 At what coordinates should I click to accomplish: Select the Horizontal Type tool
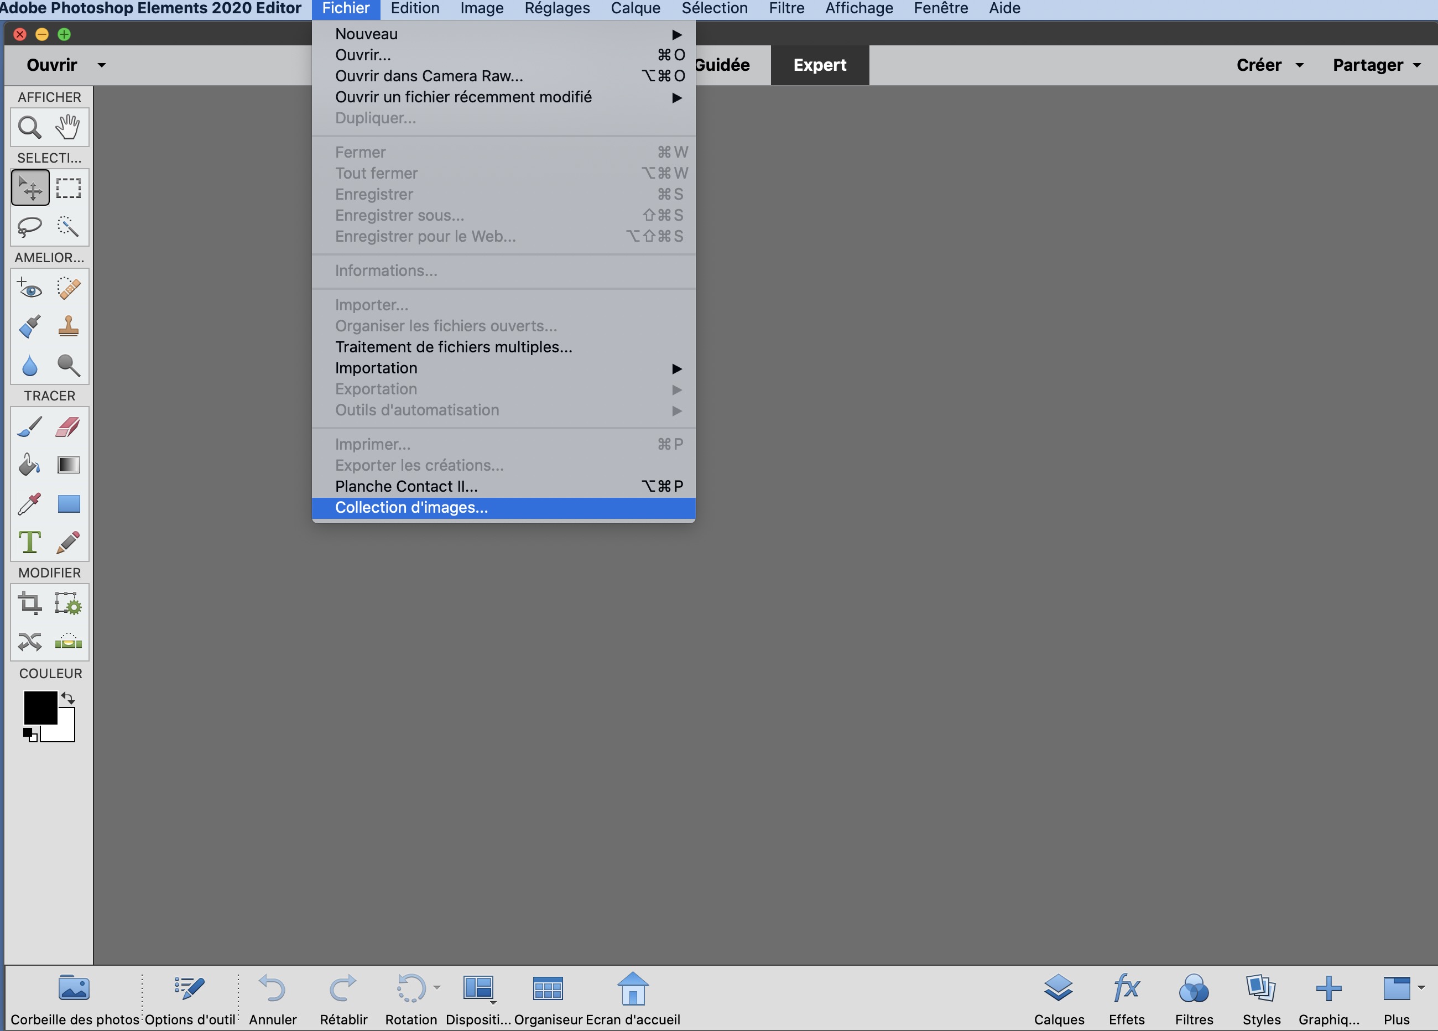click(29, 542)
